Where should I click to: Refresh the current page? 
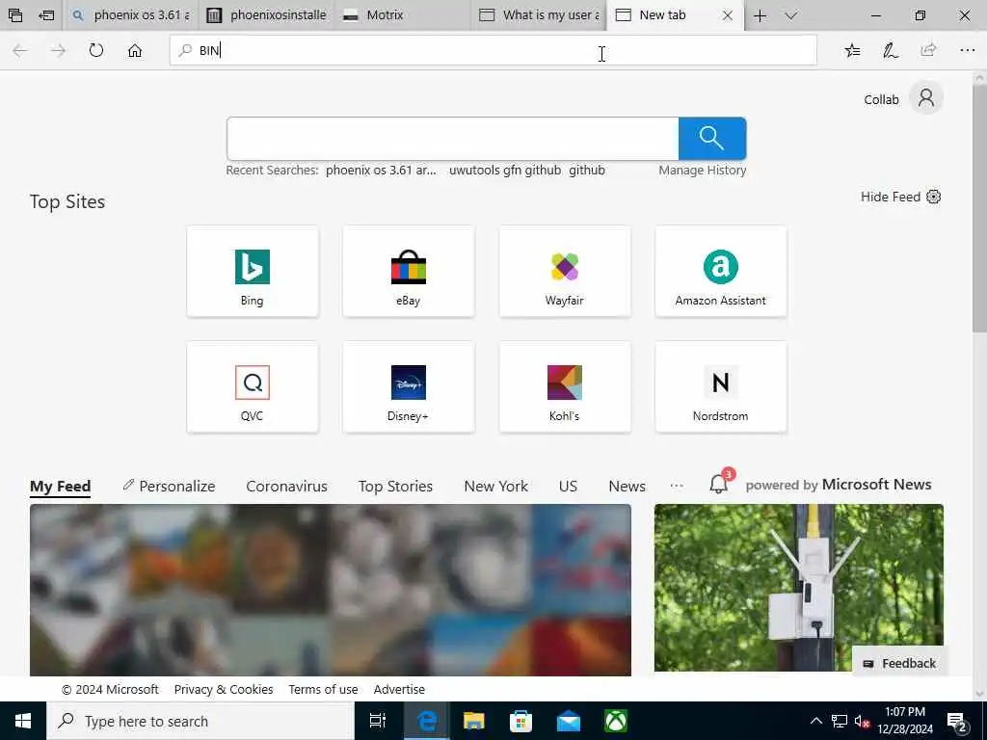tap(96, 50)
